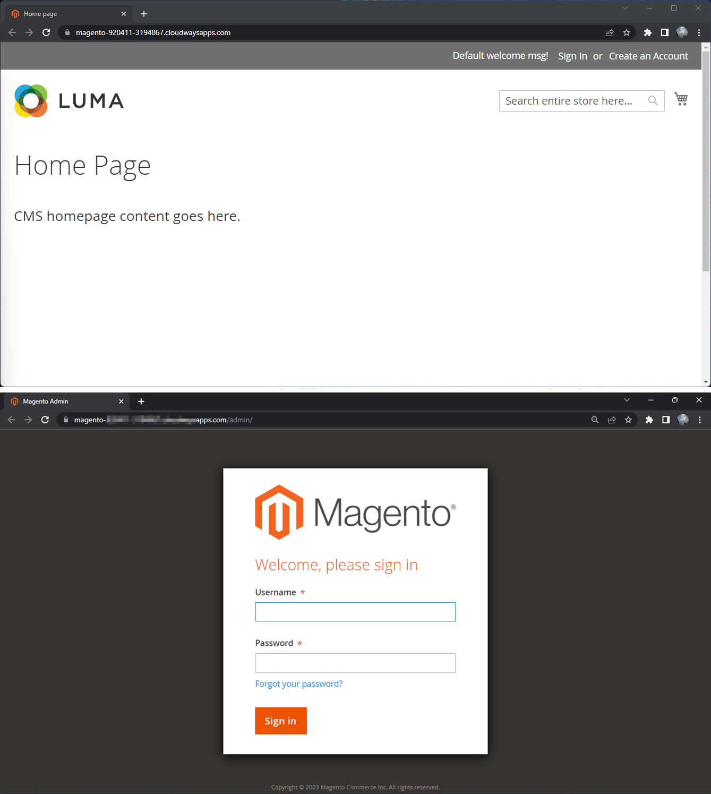
Task: Open the Luma logo on the store home page
Action: [69, 100]
